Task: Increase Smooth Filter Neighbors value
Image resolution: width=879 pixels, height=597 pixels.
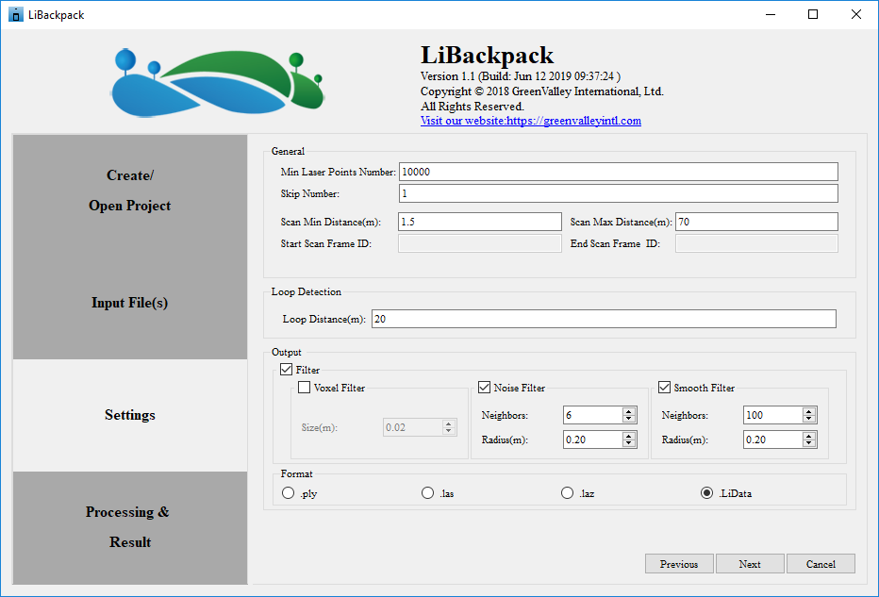Action: coord(808,411)
